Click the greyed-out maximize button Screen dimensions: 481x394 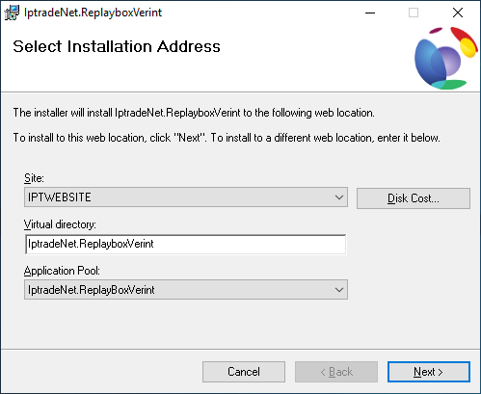(414, 13)
